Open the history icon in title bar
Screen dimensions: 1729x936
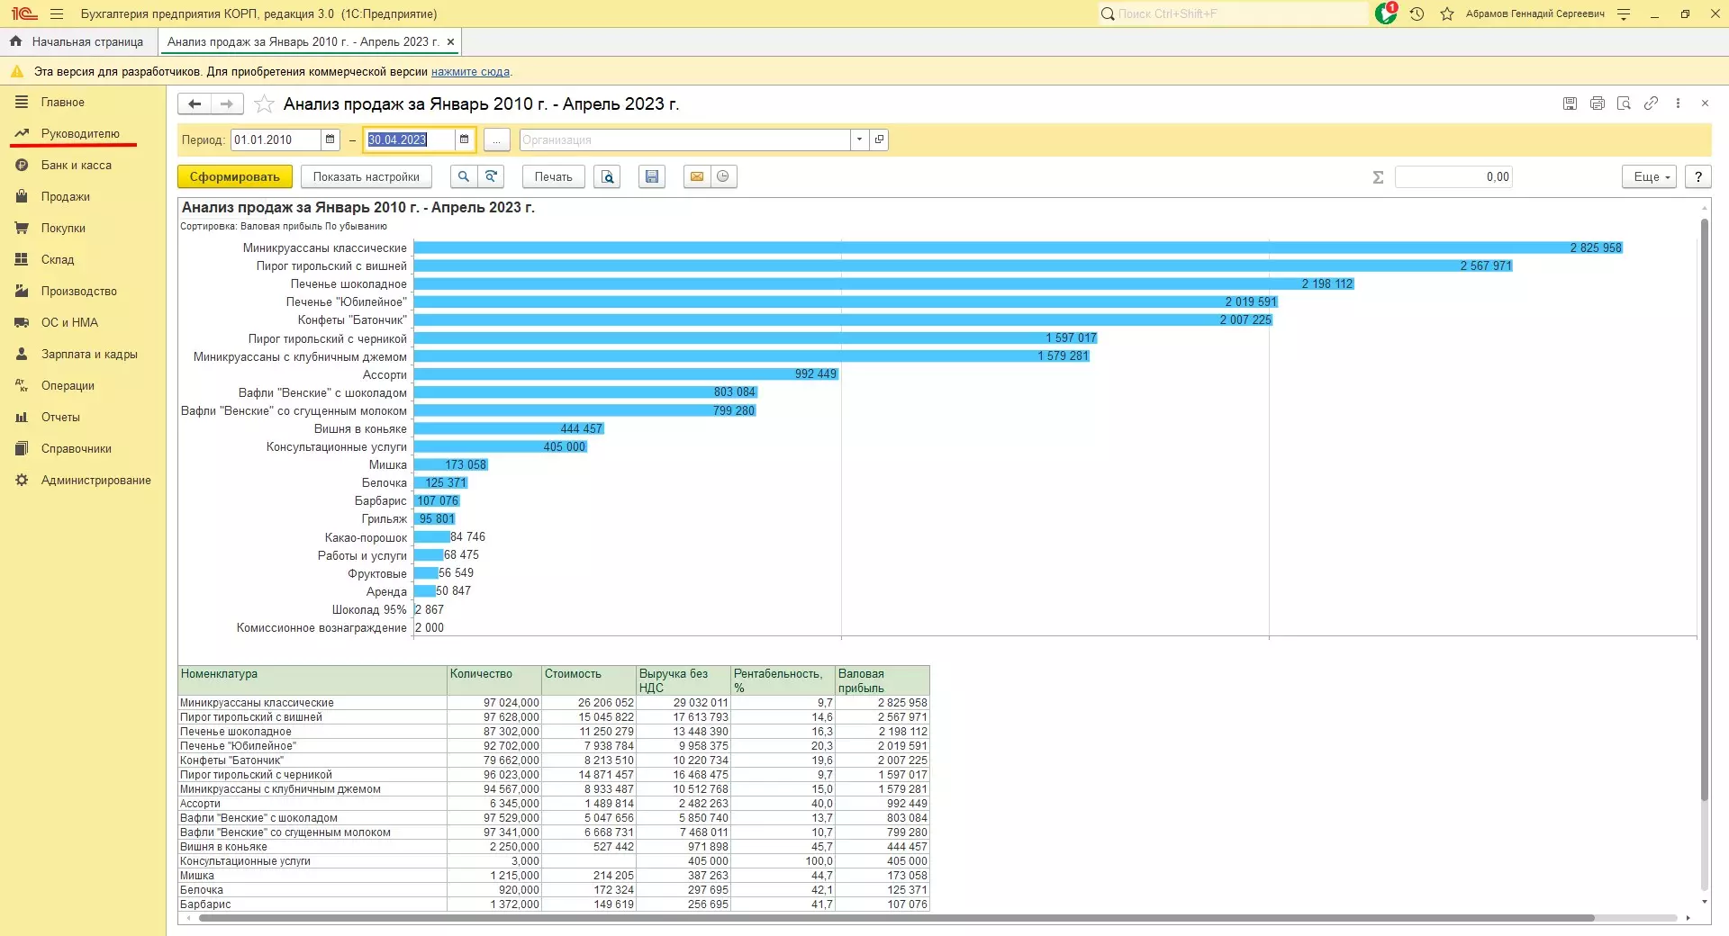pyautogui.click(x=1417, y=14)
